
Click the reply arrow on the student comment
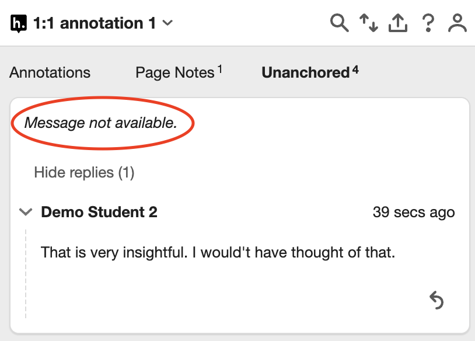click(435, 300)
